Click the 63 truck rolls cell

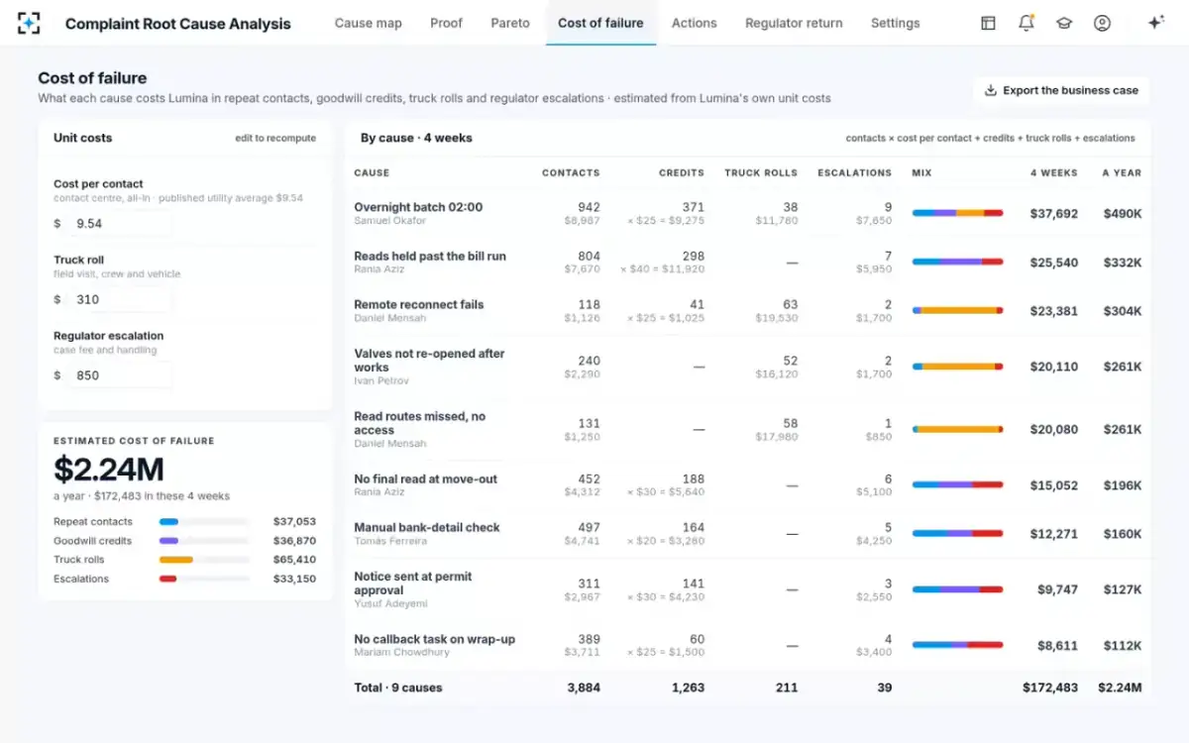coord(790,304)
